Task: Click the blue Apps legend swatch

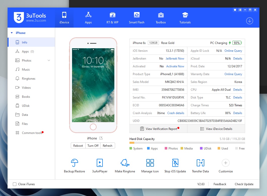Action: click(148, 148)
